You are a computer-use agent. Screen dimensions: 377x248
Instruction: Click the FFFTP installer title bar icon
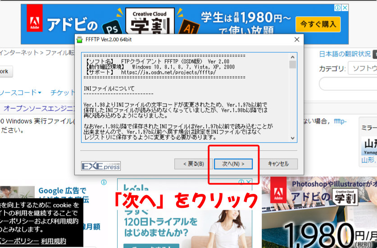click(80, 40)
